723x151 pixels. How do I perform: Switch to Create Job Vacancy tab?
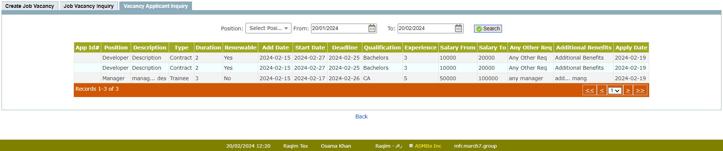(30, 6)
